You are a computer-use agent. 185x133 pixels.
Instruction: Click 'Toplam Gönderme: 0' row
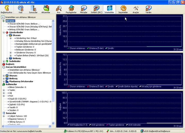pos(25,47)
